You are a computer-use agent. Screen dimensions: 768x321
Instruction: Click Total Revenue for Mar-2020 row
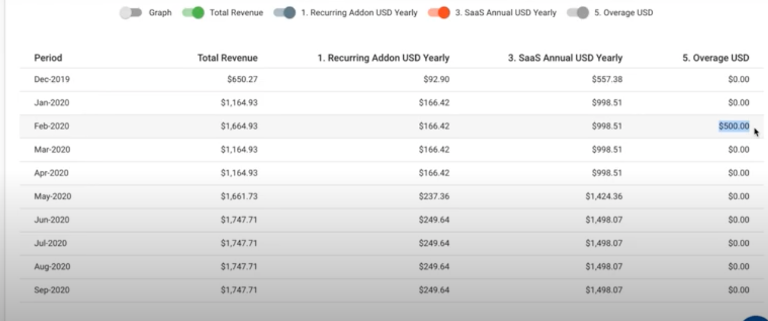tap(239, 150)
